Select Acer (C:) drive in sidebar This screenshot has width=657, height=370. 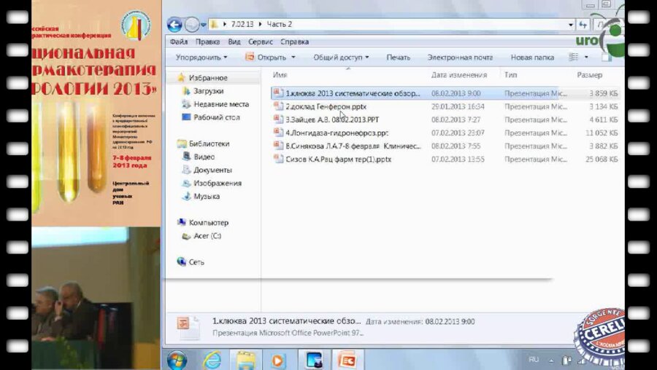coord(207,236)
